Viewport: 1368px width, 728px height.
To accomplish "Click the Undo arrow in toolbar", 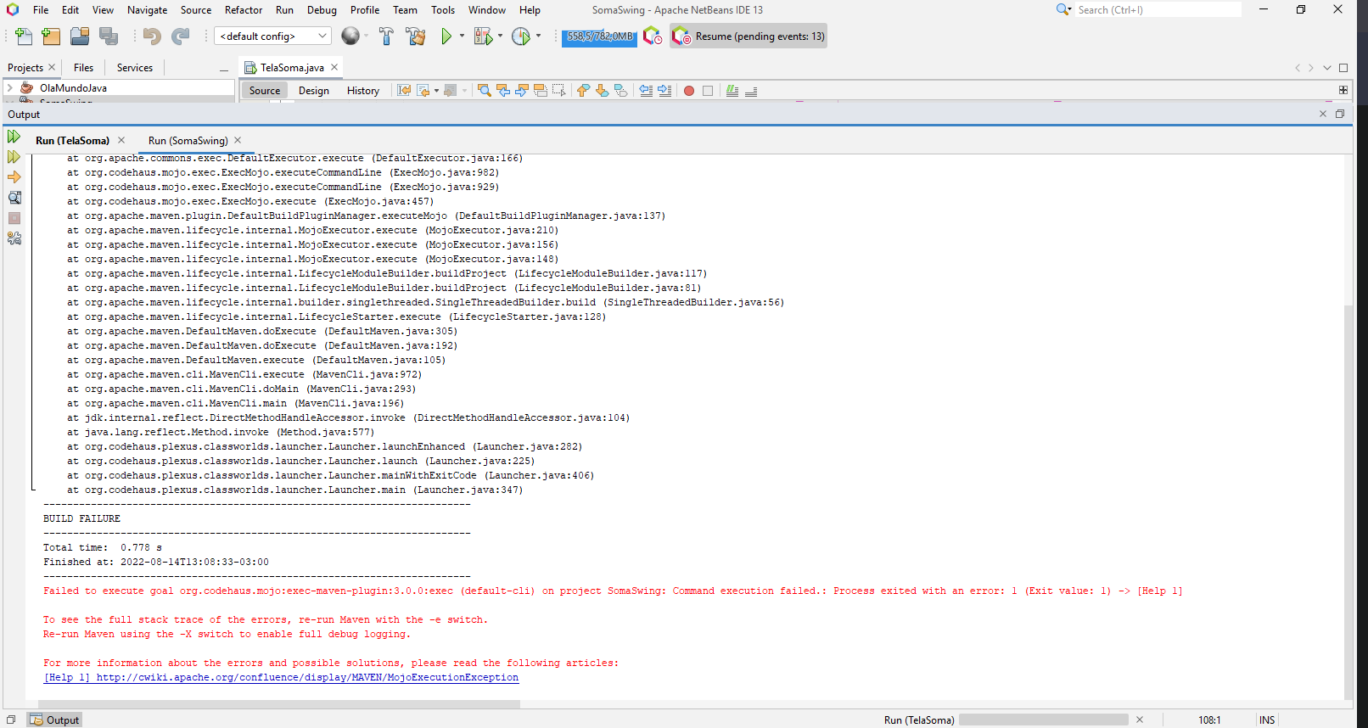I will click(x=152, y=36).
